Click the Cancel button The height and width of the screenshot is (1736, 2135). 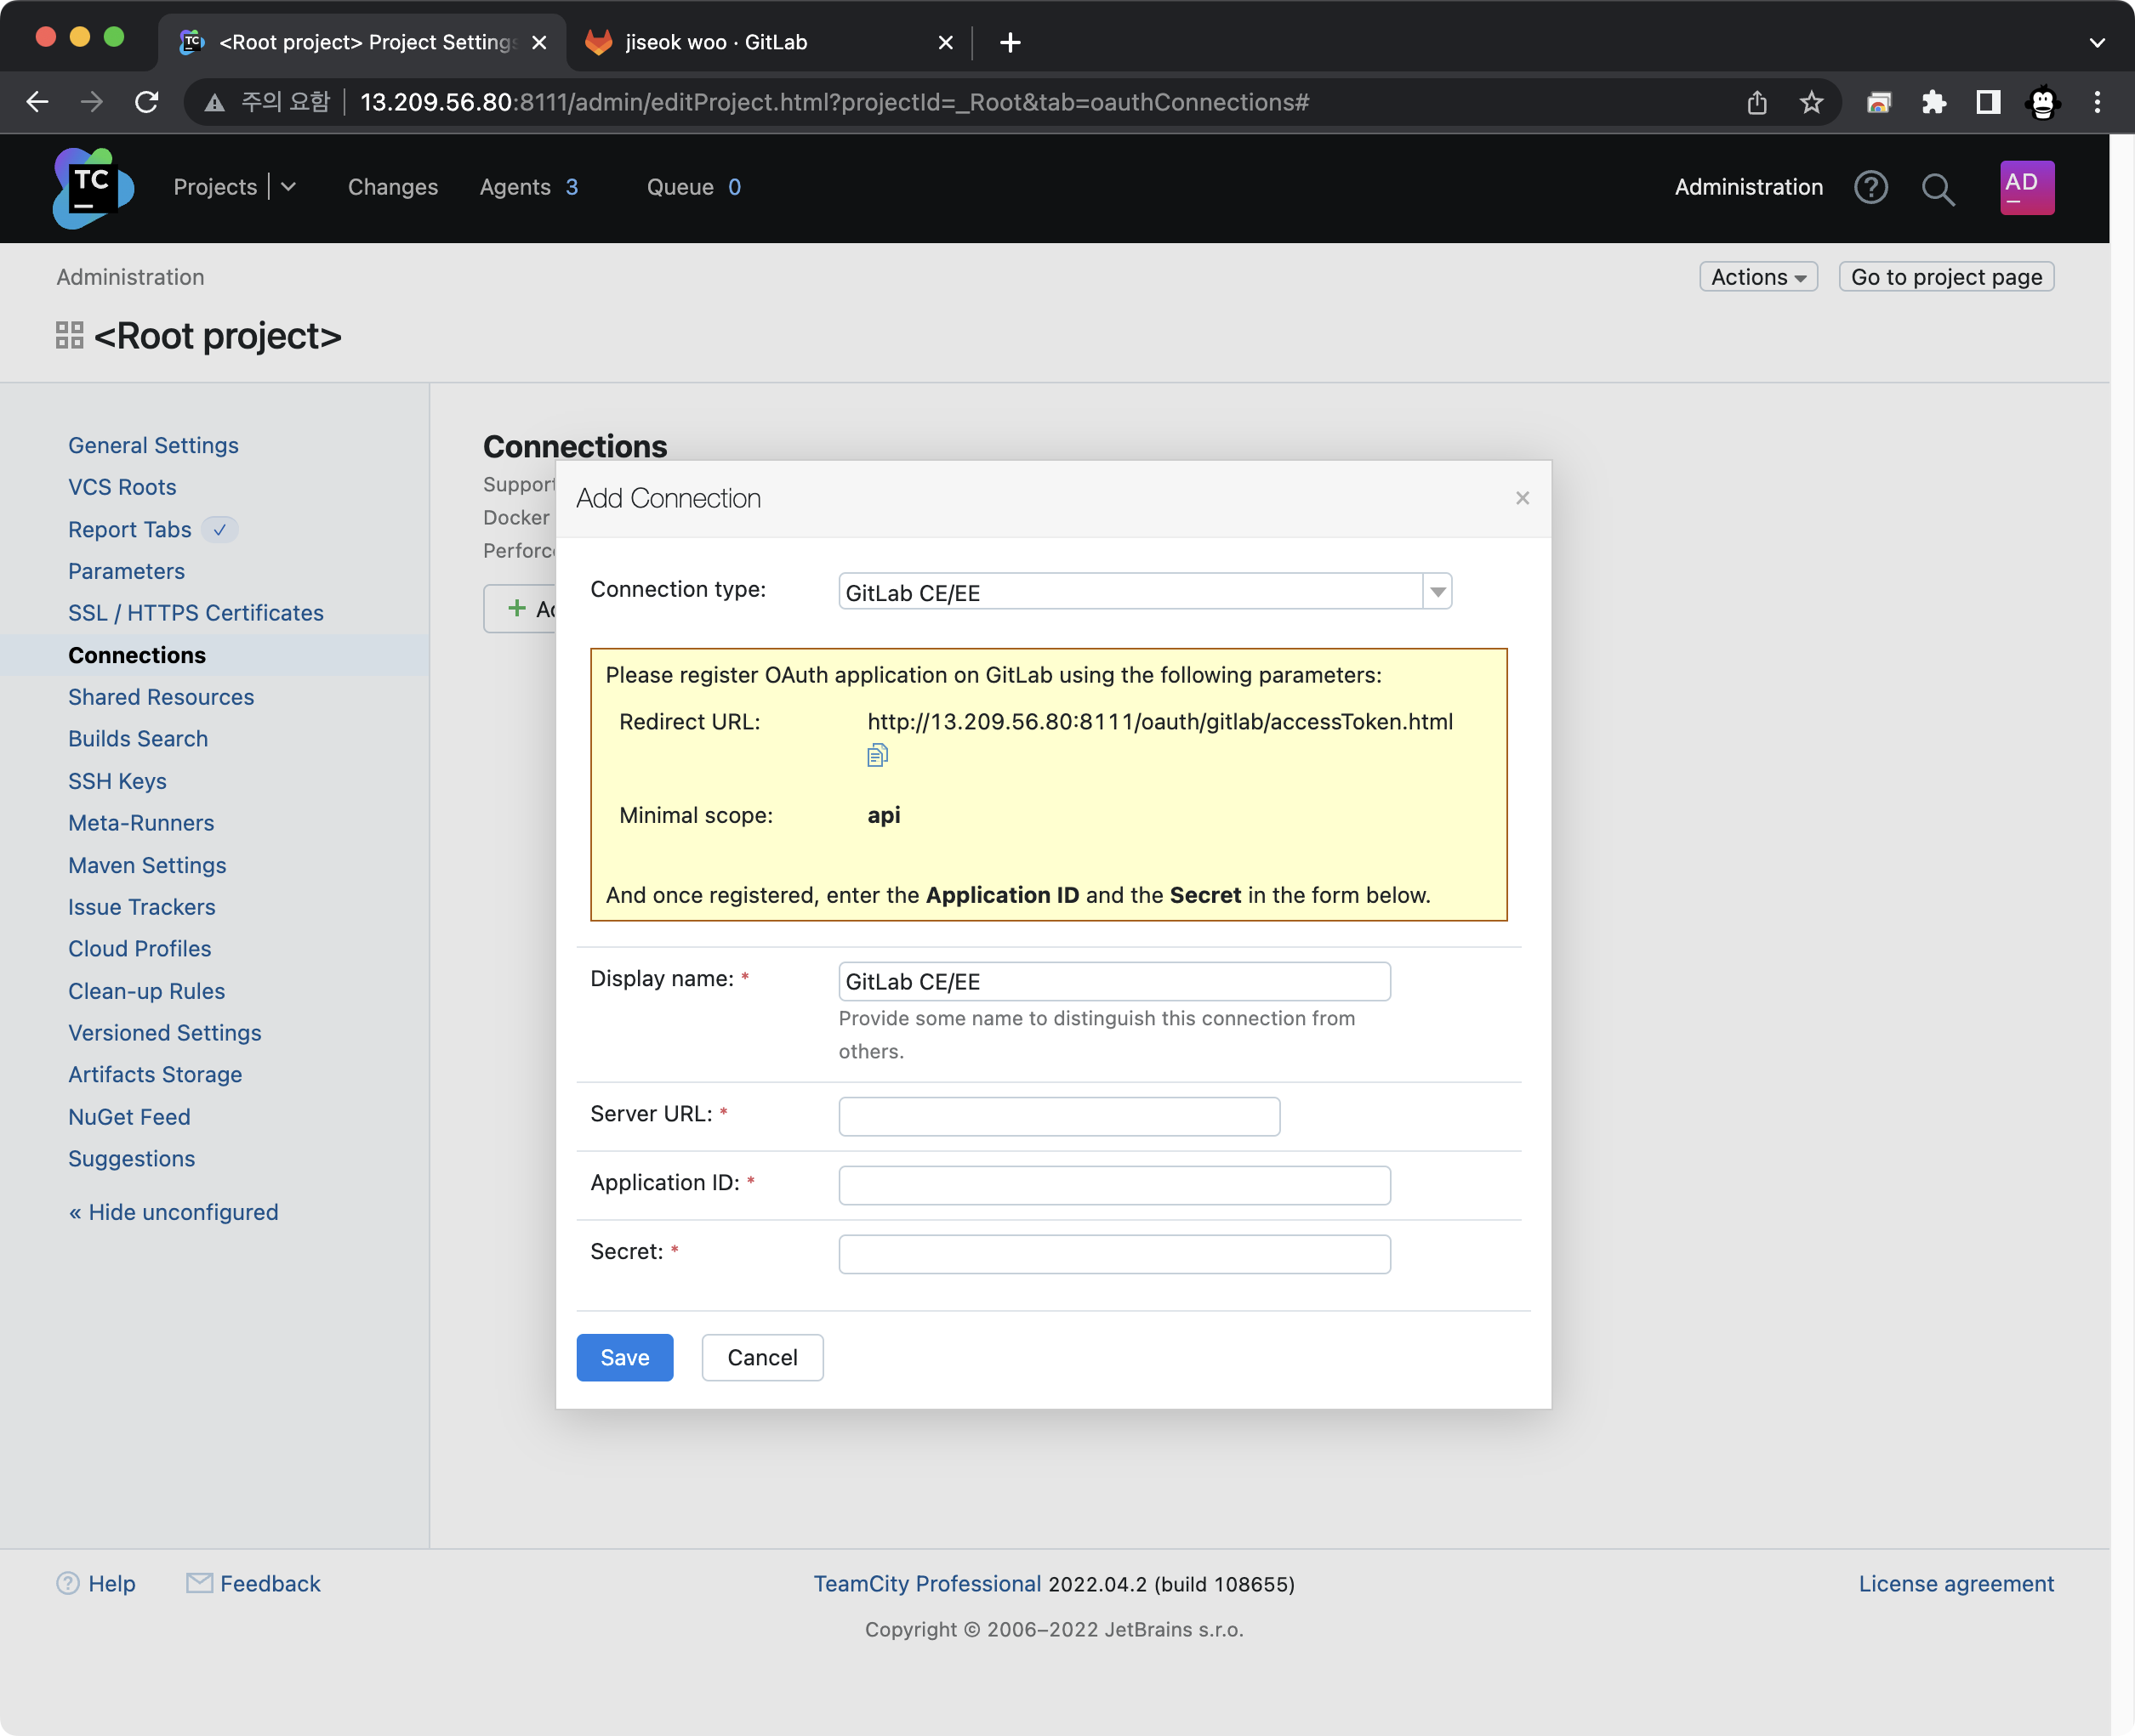coord(761,1357)
